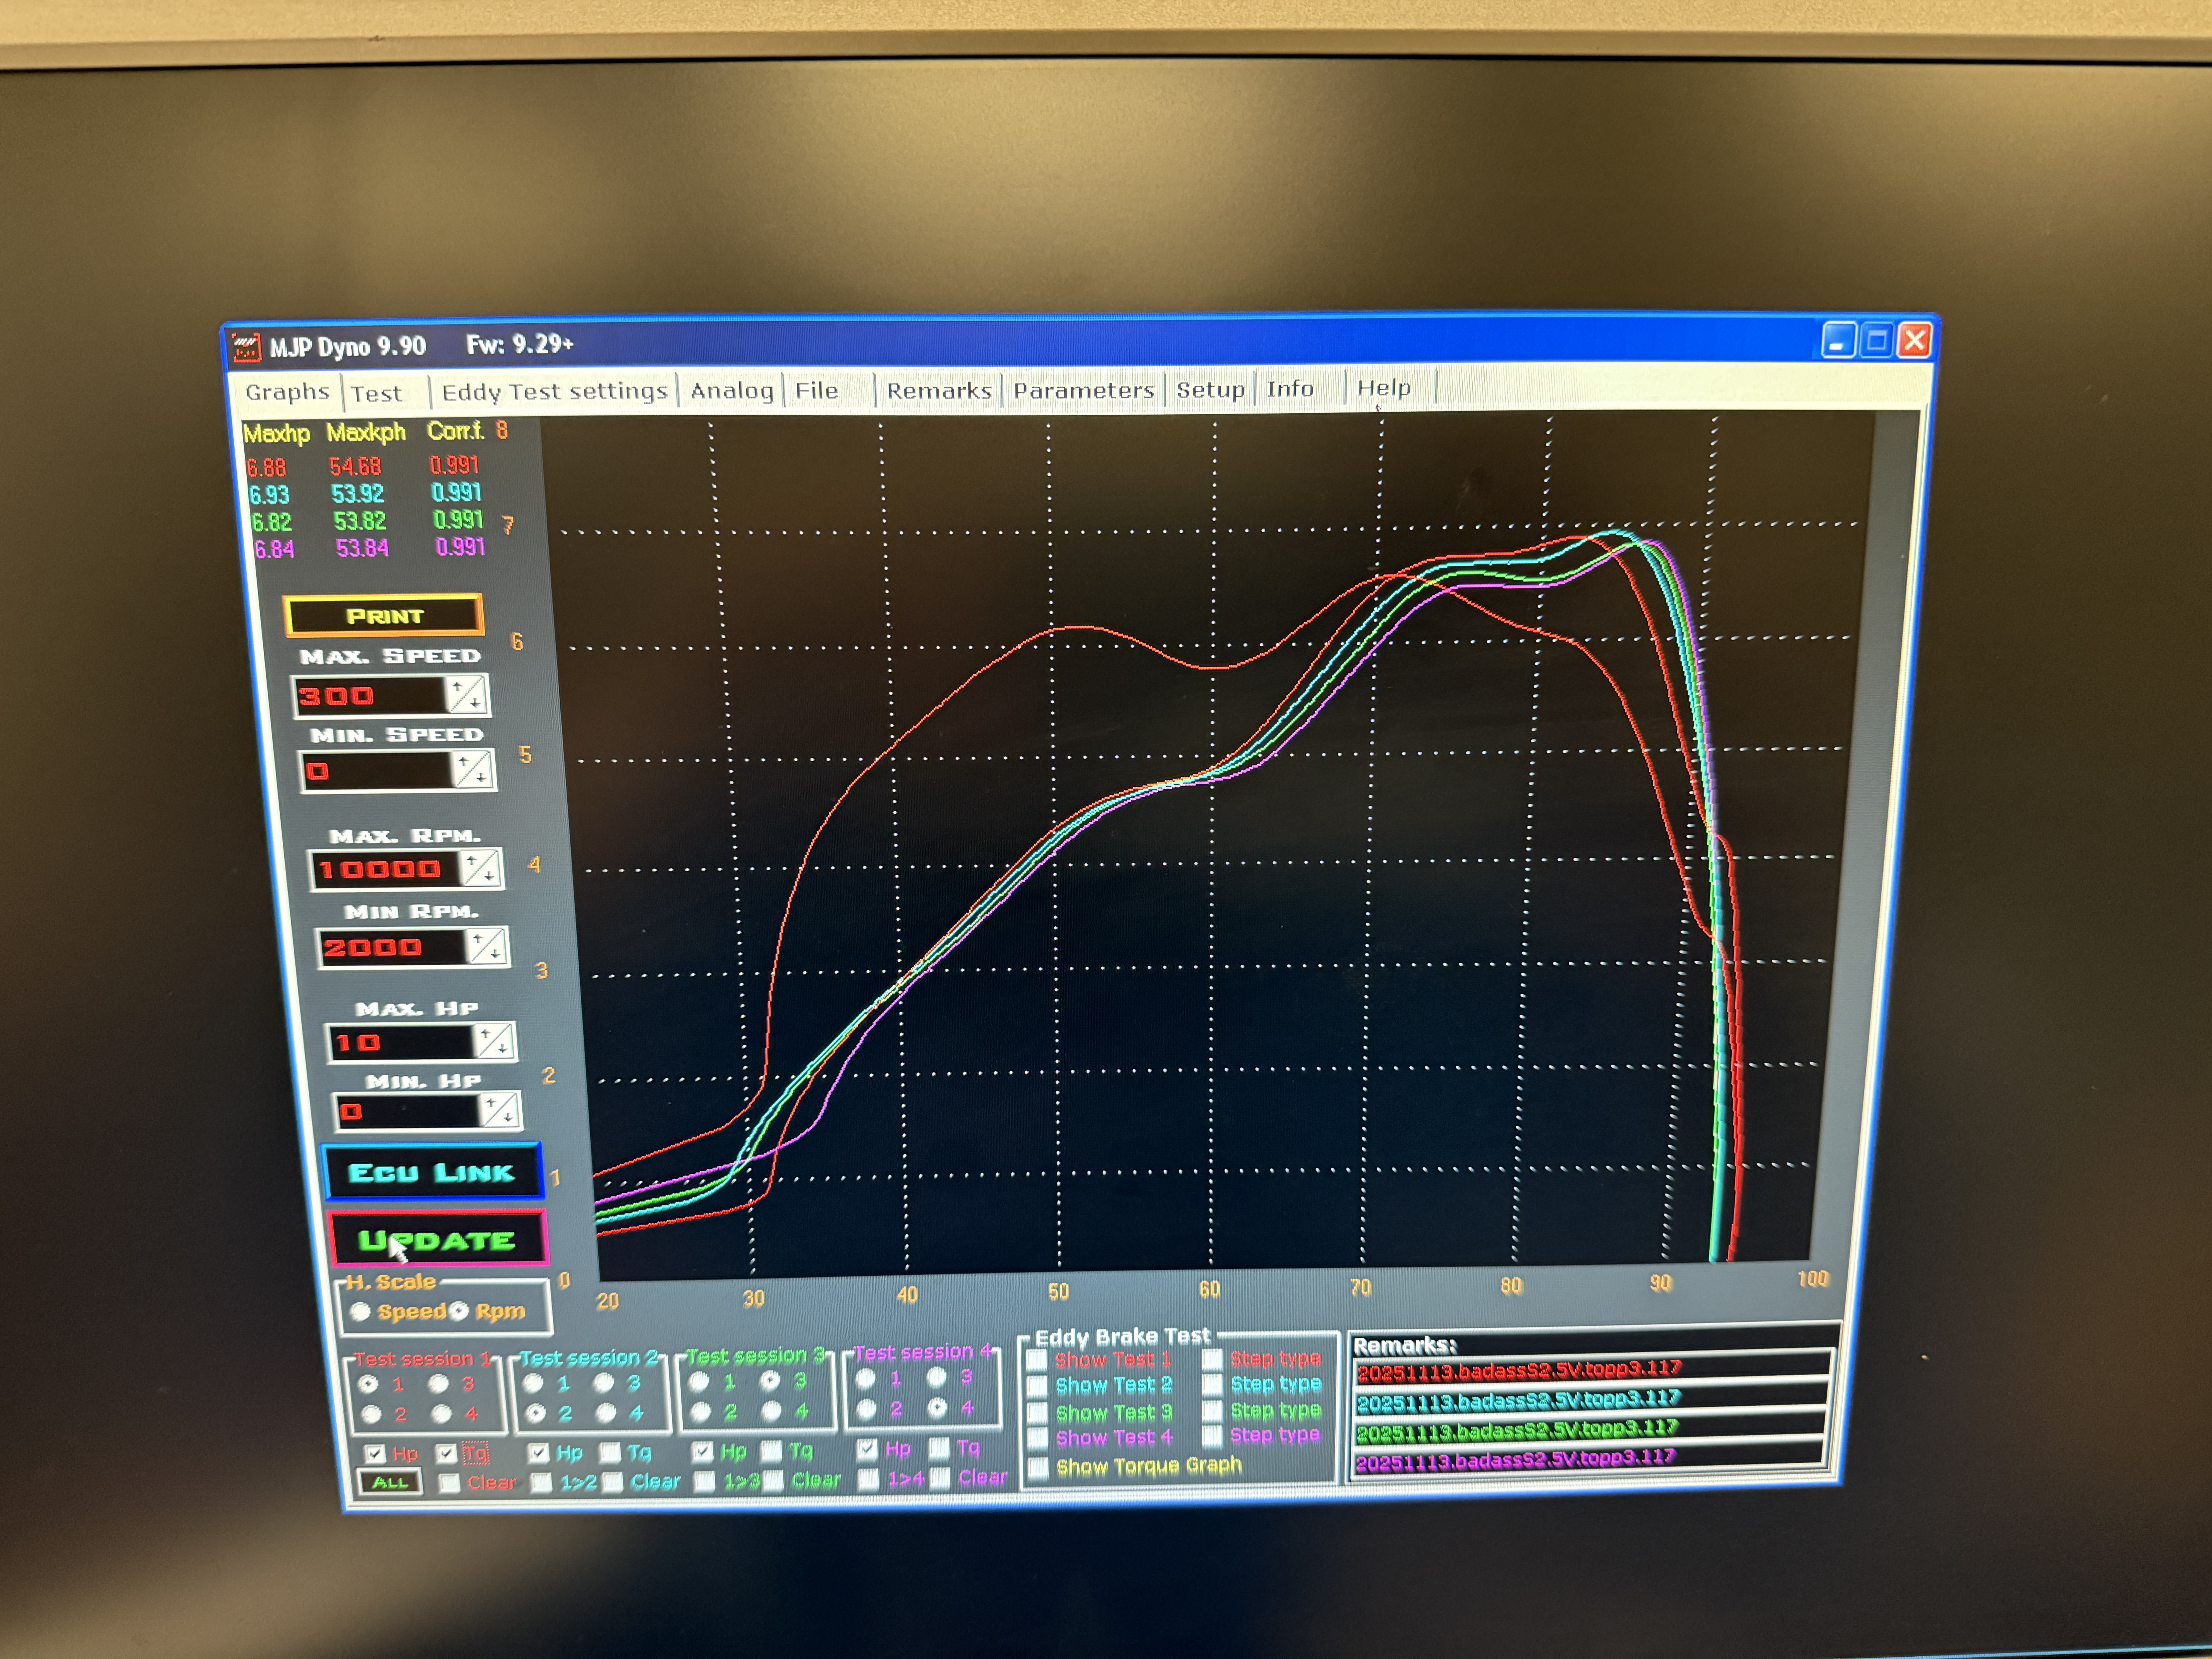Click the Min. Speed stepper arrows

coord(472,770)
